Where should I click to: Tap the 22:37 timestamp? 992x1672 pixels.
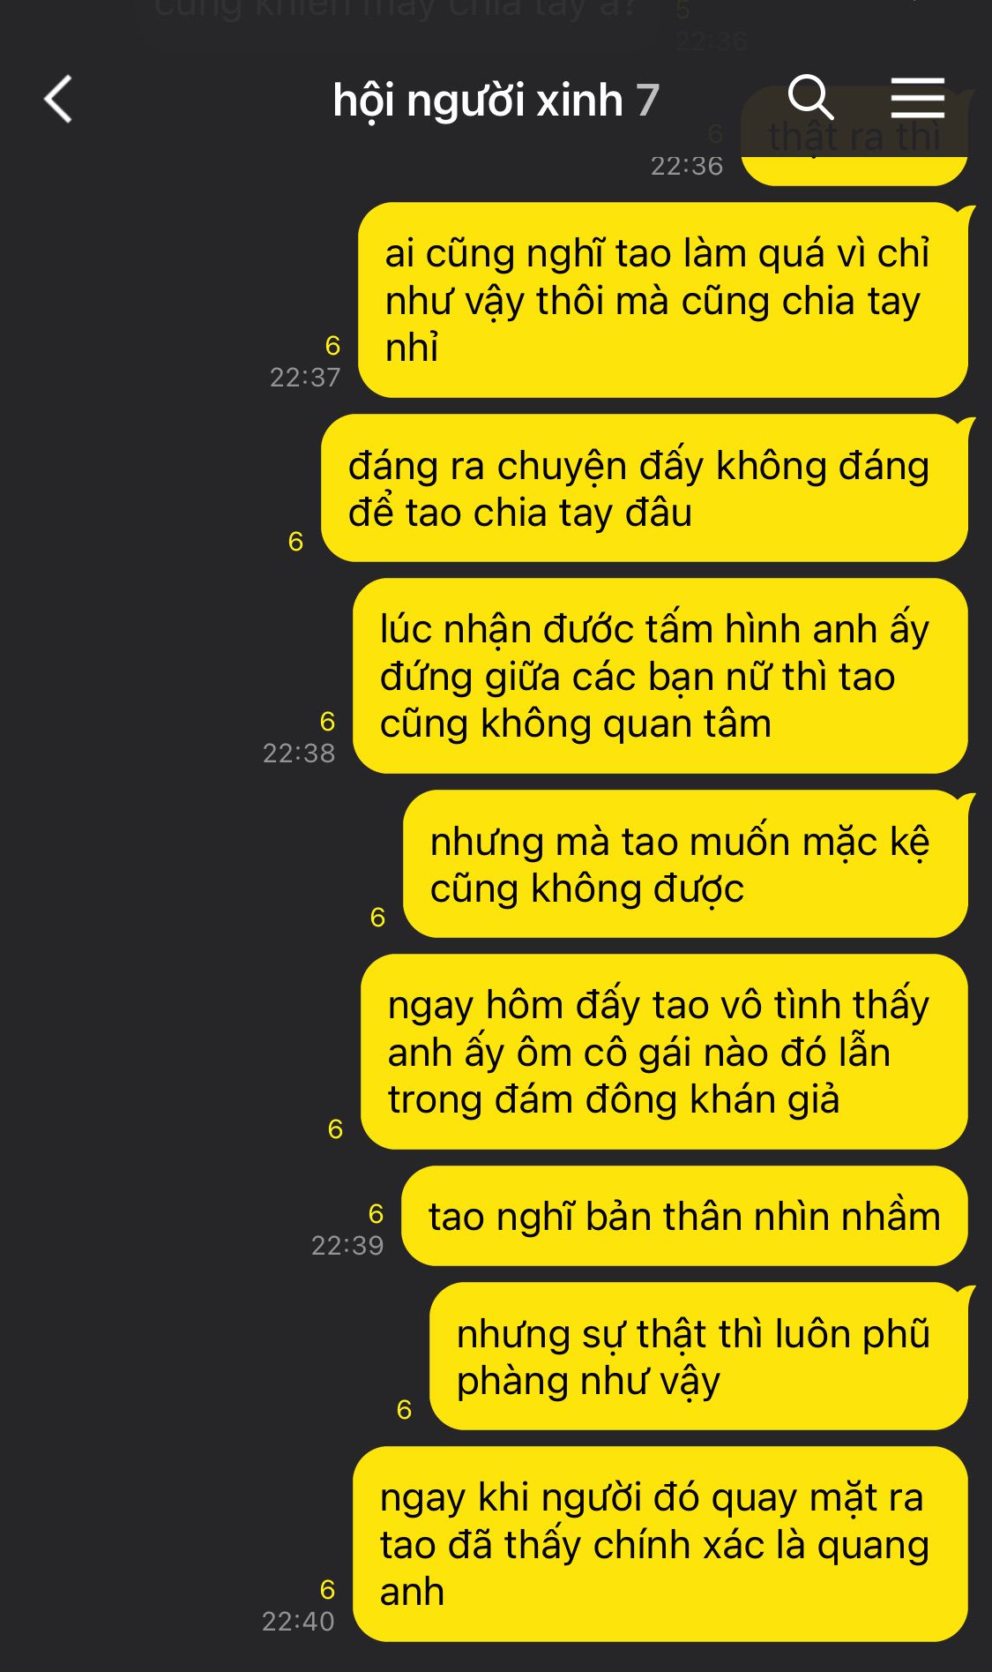point(305,378)
